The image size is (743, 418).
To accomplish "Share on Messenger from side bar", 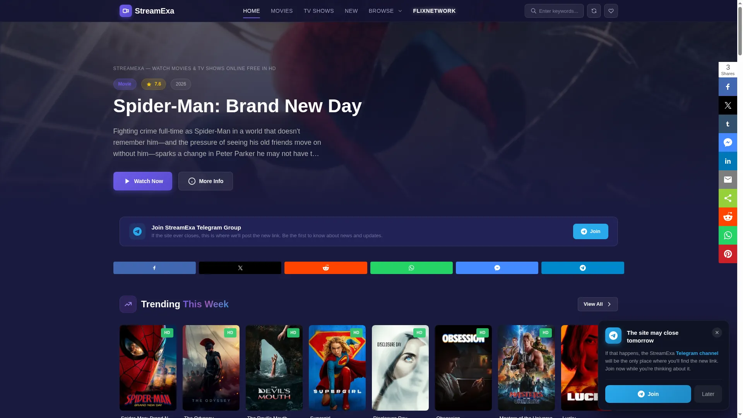I will (x=728, y=142).
